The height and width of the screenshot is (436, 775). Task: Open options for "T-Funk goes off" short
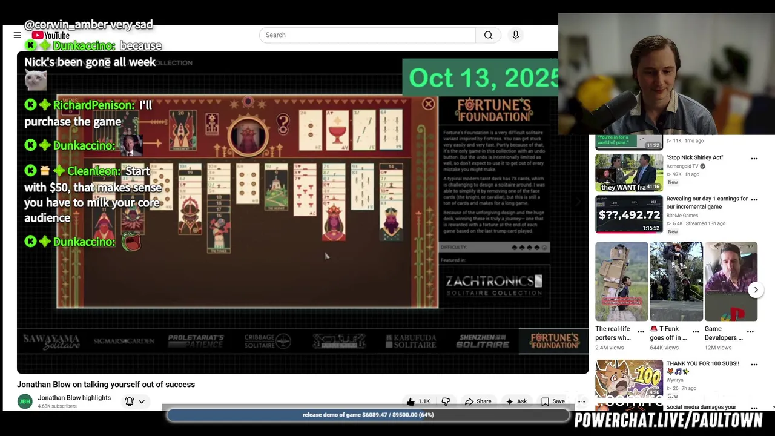695,332
